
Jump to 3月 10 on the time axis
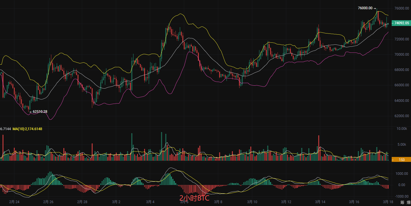click(252, 202)
